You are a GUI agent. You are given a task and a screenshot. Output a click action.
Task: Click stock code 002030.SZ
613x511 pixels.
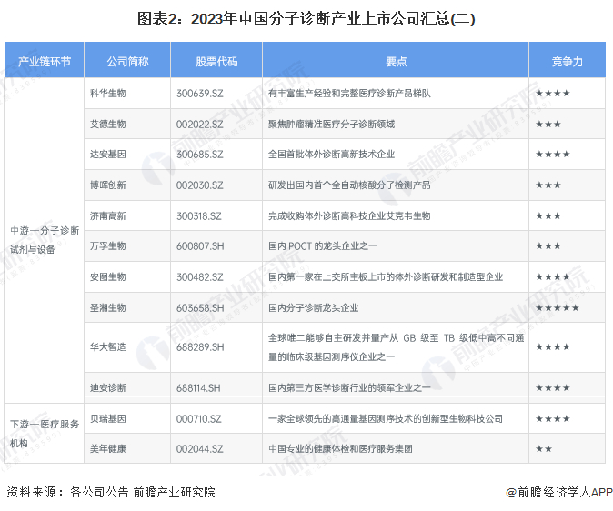click(200, 185)
